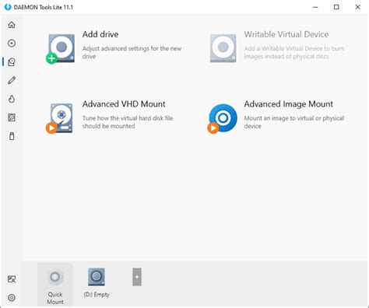Add a new drive with plus tile
This screenshot has height=308, width=369.
click(137, 277)
